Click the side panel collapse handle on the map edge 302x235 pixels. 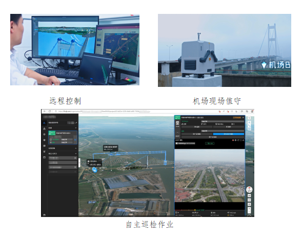click(79, 162)
